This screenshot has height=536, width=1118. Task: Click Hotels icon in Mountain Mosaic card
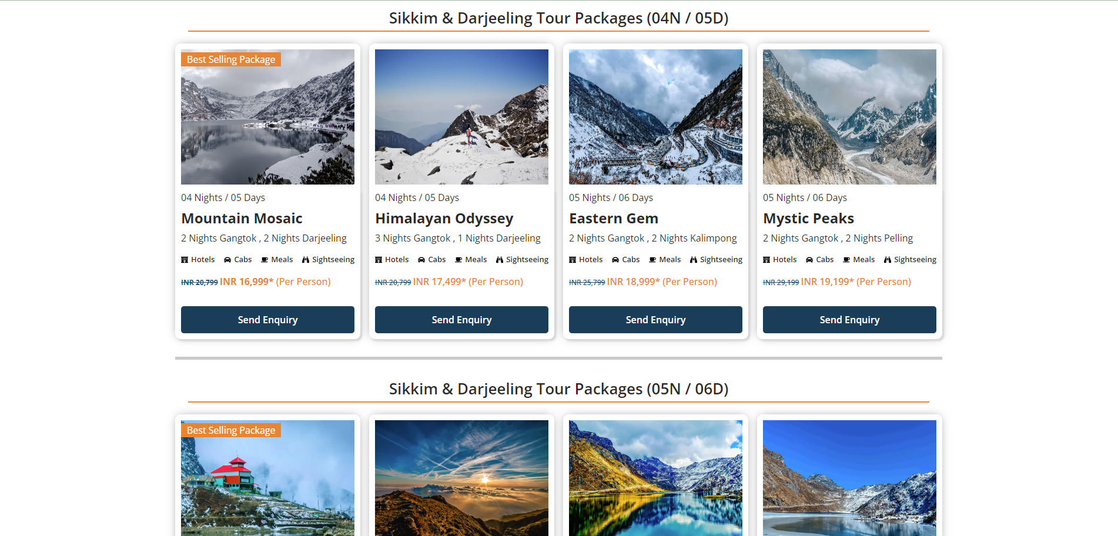pyautogui.click(x=185, y=260)
